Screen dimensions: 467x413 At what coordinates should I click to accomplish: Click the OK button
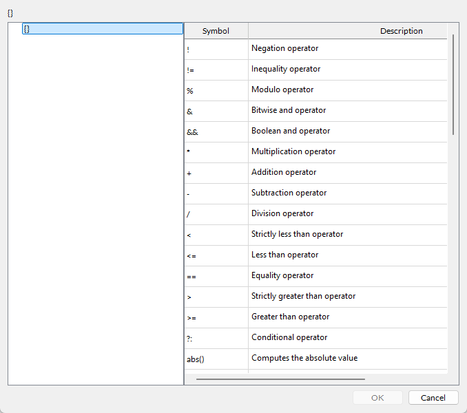[x=377, y=398]
